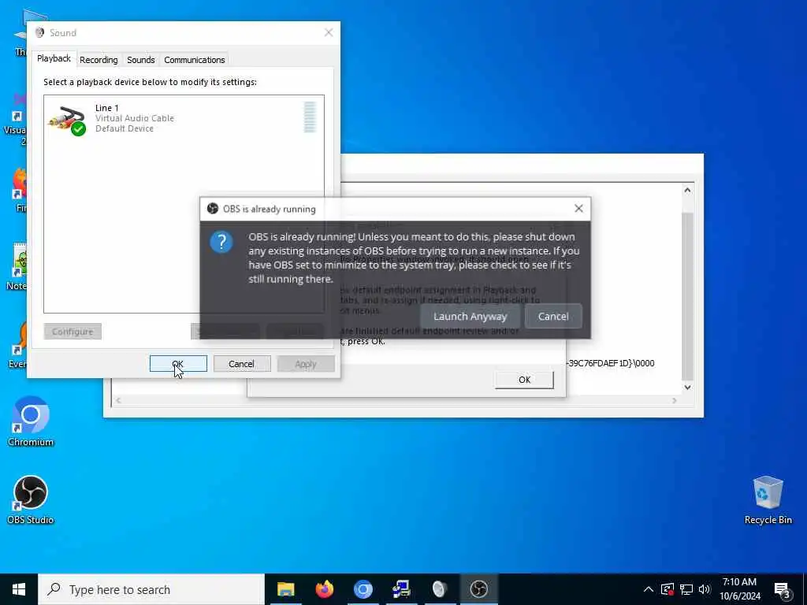The height and width of the screenshot is (605, 807).
Task: Open Firefox from the taskbar
Action: coord(324,589)
